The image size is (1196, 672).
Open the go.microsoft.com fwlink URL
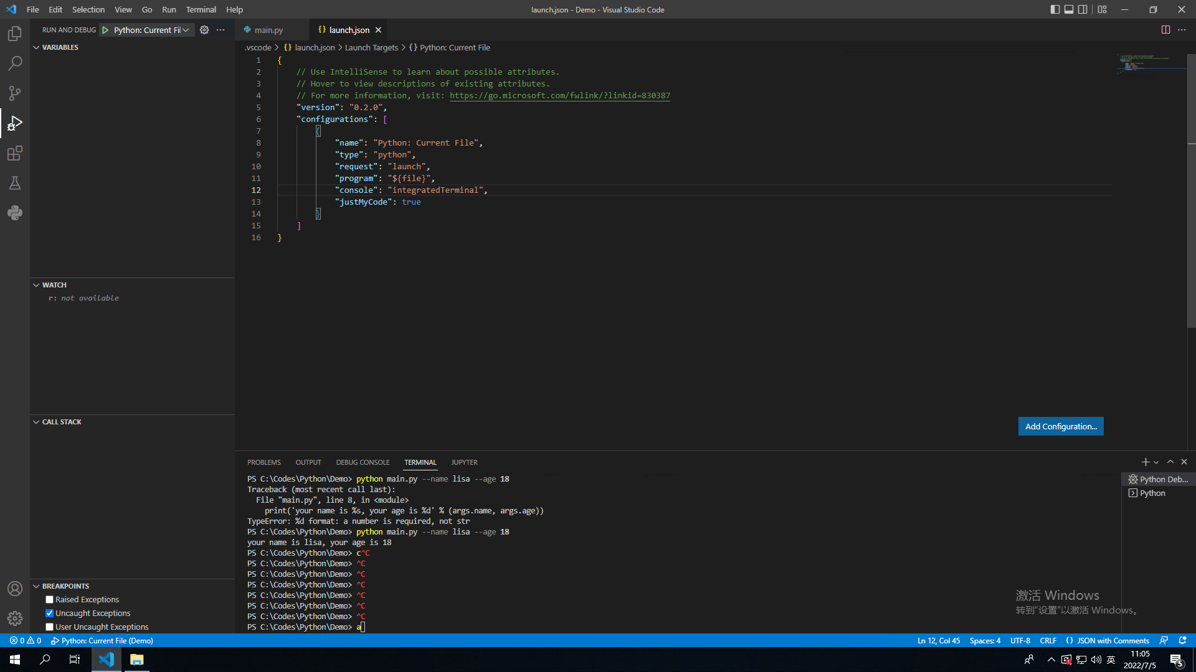(559, 96)
